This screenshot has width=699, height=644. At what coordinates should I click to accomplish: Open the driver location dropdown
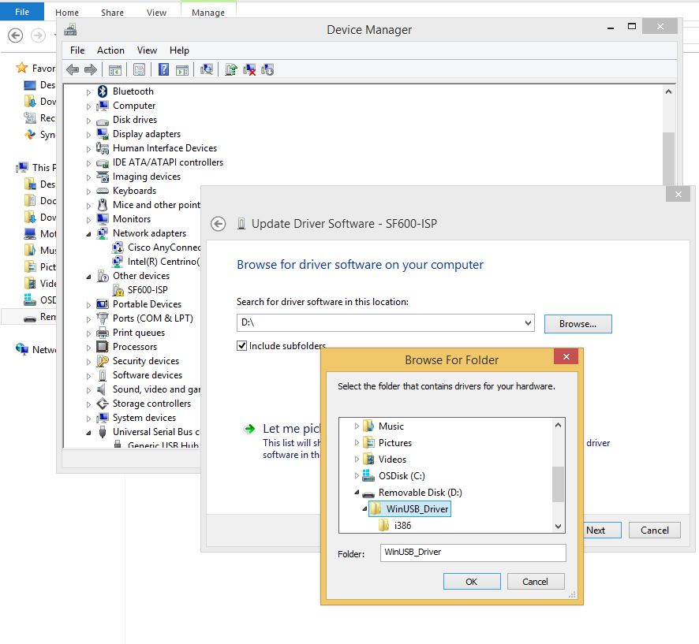pos(528,323)
